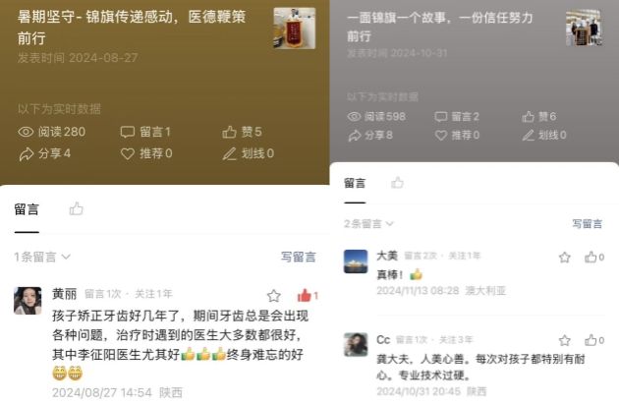Image resolution: width=619 pixels, height=406 pixels.
Task: Open 大美's profile avatar
Action: (356, 261)
